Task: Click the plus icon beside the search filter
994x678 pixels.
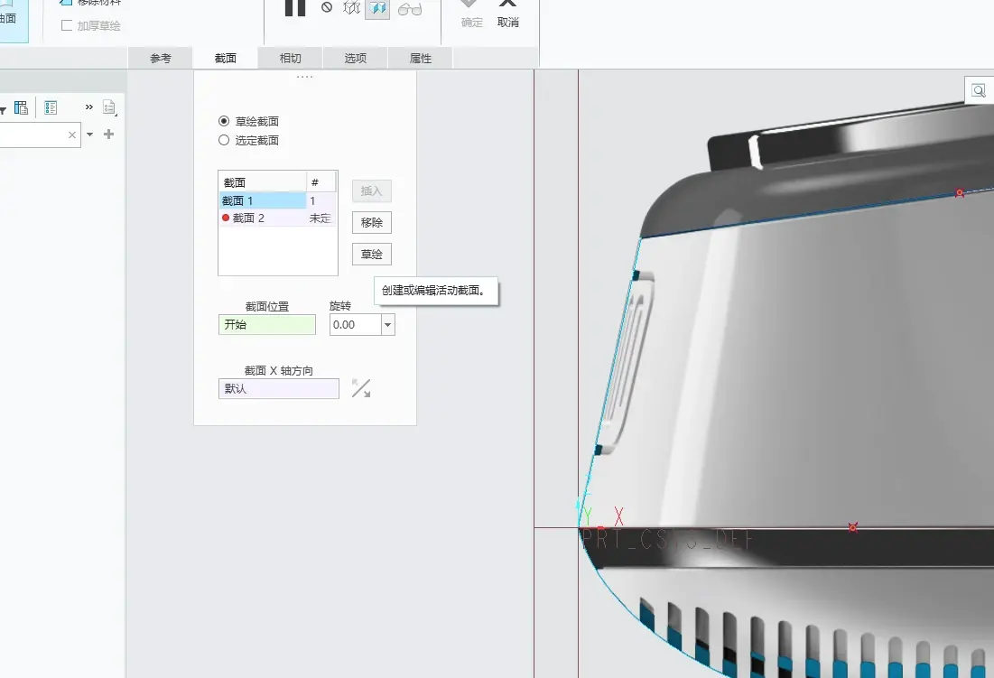Action: [x=109, y=135]
